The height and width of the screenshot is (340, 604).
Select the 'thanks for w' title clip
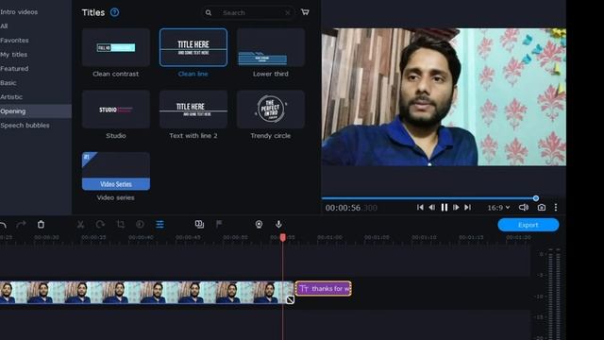(323, 288)
